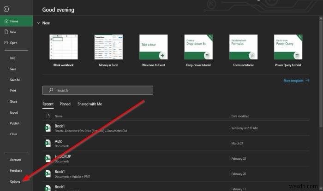Click the Name column header
Viewport: 323px width, 191px height.
pyautogui.click(x=59, y=116)
